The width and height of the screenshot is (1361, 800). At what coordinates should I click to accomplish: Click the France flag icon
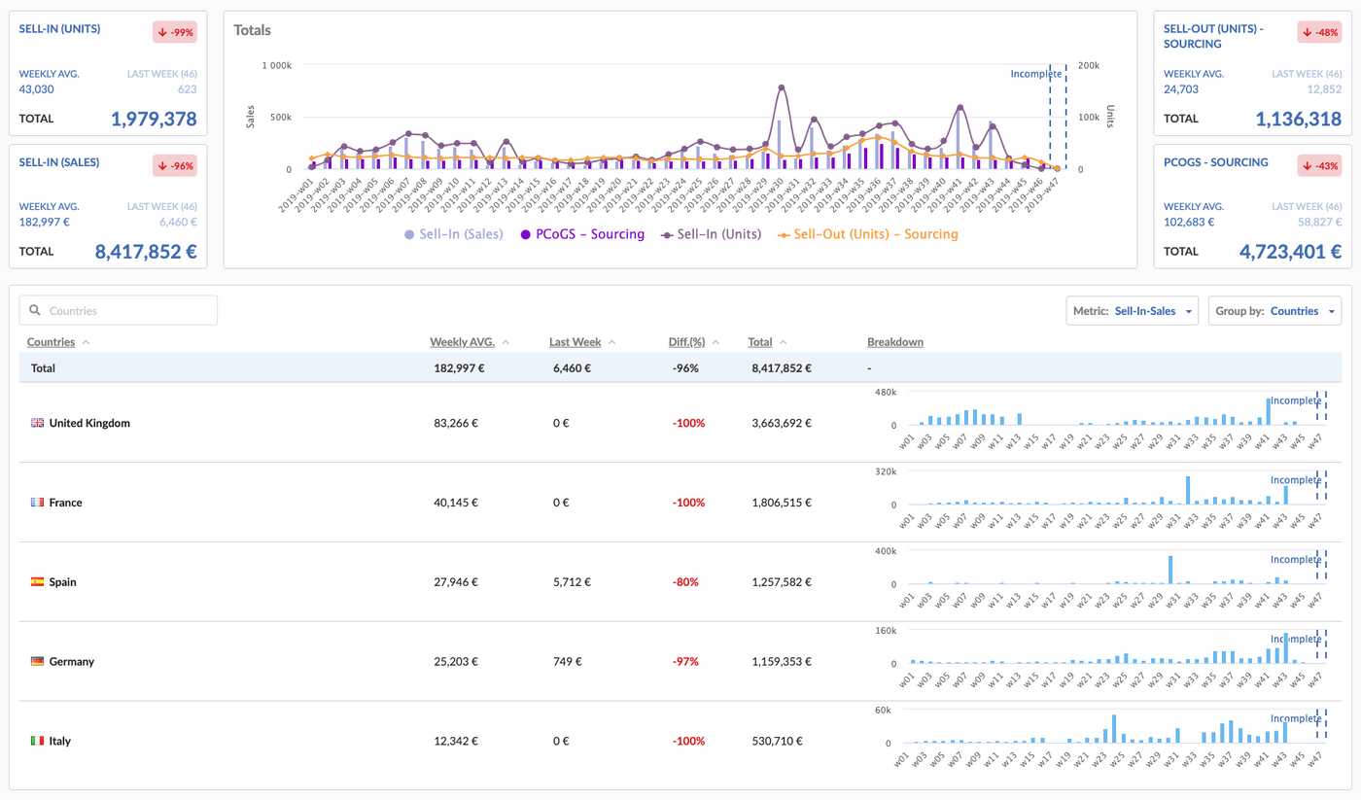pyautogui.click(x=37, y=503)
